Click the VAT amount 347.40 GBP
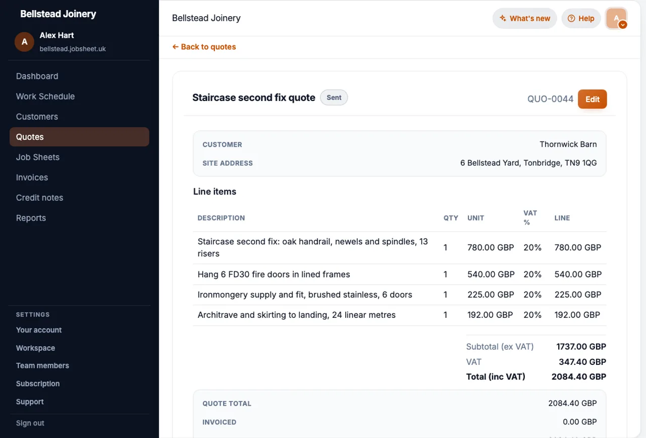The image size is (646, 438). pyautogui.click(x=582, y=362)
